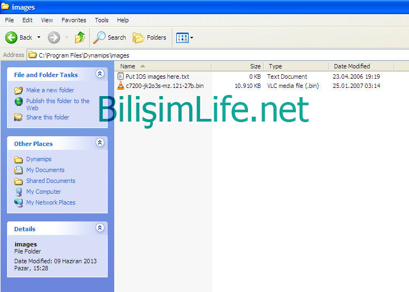Sort by Name column header

(163, 66)
